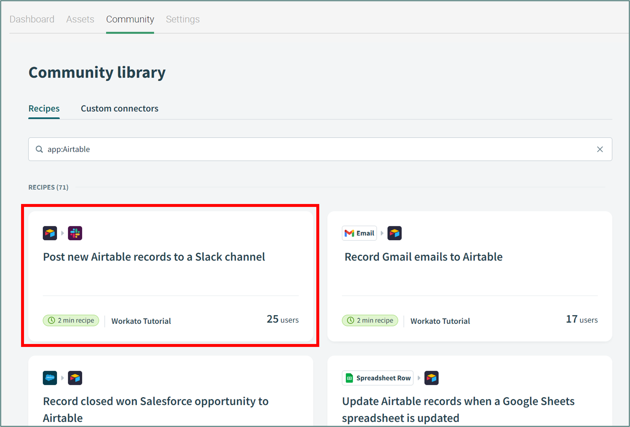Screen dimensions: 630x427
Task: Click the Salesforce cloud icon
Action: pyautogui.click(x=50, y=378)
